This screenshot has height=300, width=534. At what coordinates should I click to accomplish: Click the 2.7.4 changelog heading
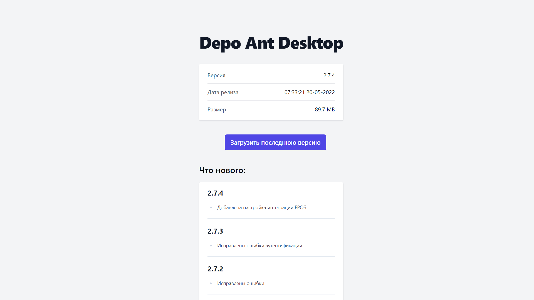click(x=215, y=193)
